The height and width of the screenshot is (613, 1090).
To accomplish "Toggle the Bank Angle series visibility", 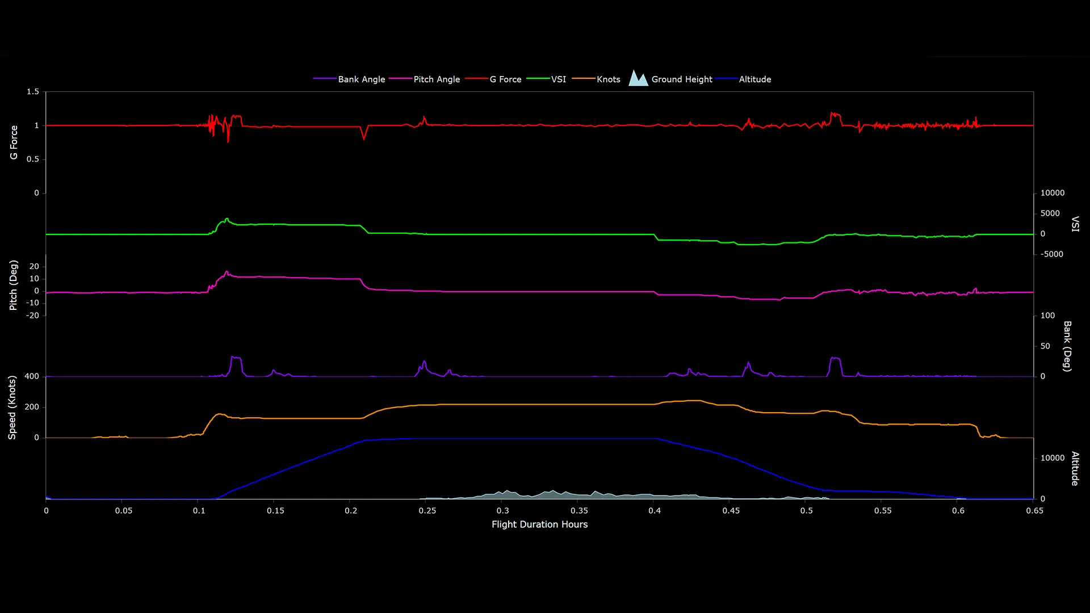I will point(361,79).
